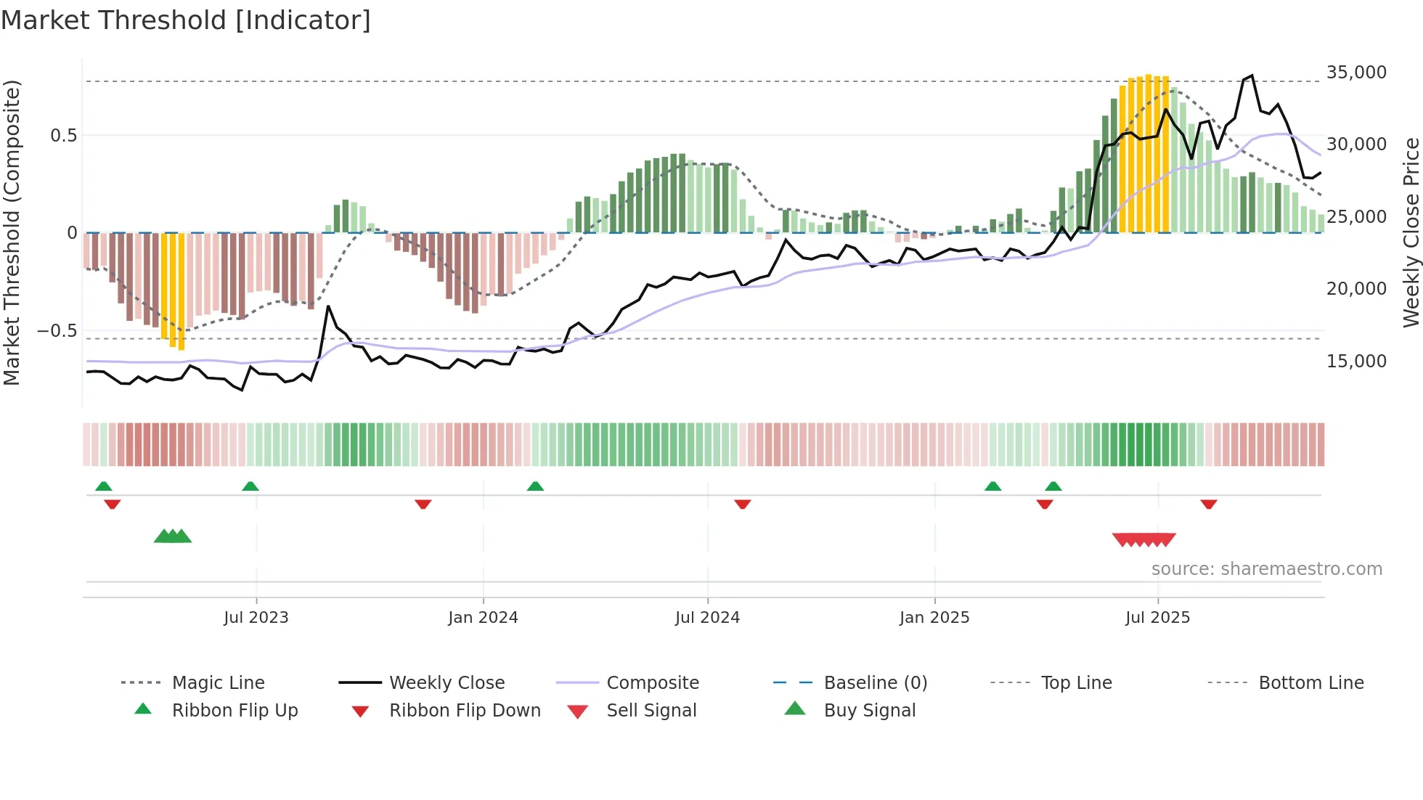Click the Sell Signal legend triangle icon

(578, 711)
